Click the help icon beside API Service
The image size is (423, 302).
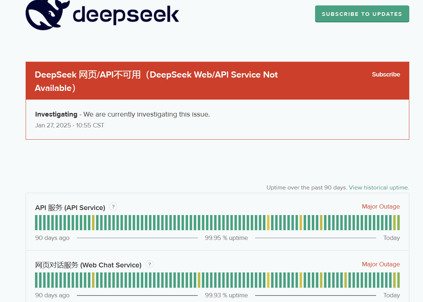(x=113, y=207)
